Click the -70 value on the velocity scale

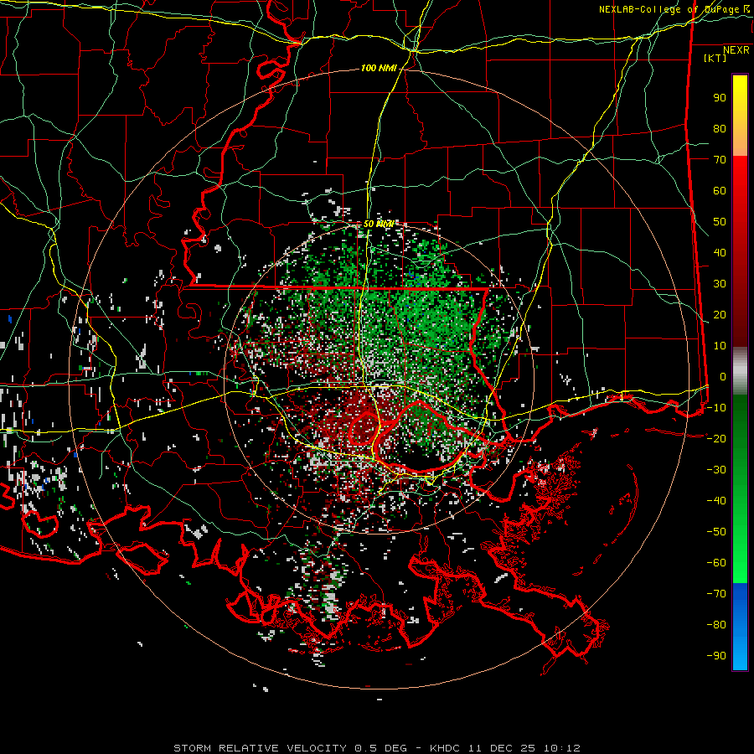click(716, 594)
